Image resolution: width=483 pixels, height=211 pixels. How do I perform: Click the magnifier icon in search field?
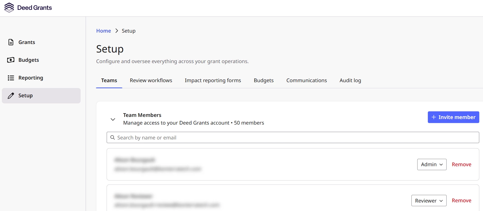pos(112,137)
